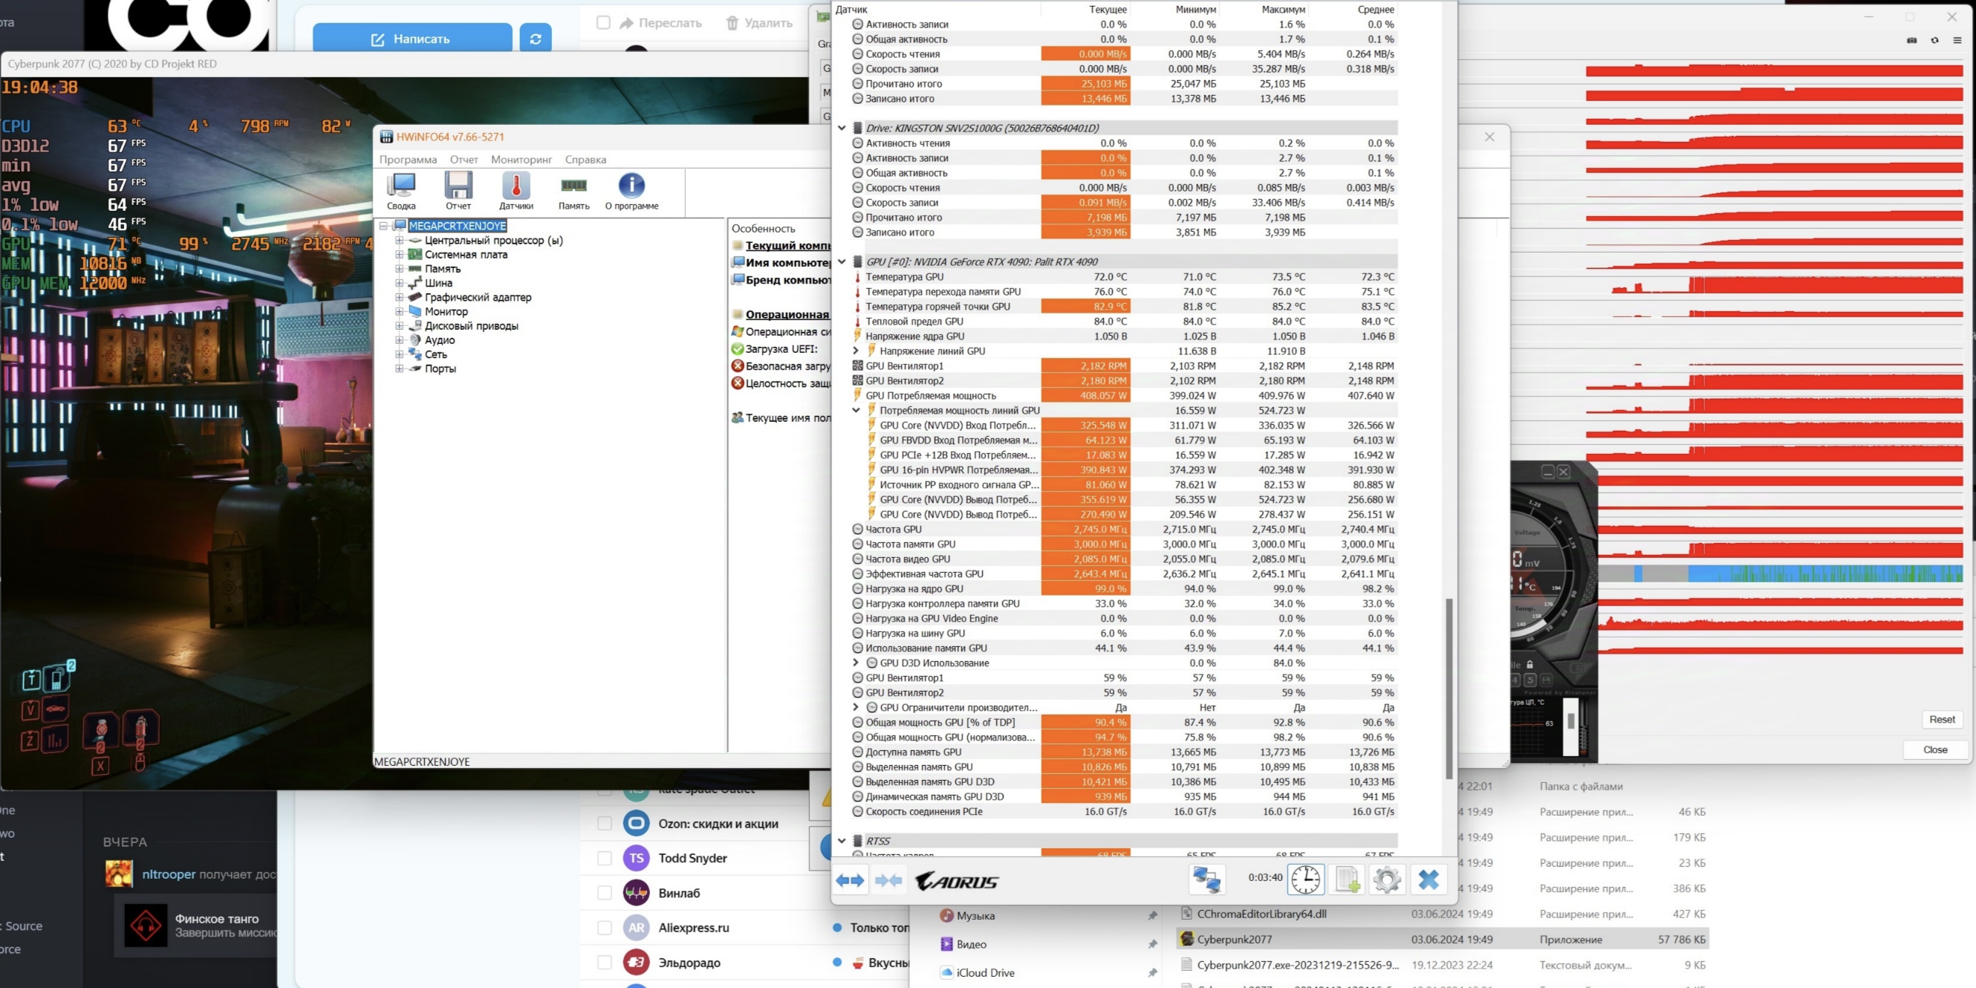Click the Написать compose button

412,39
